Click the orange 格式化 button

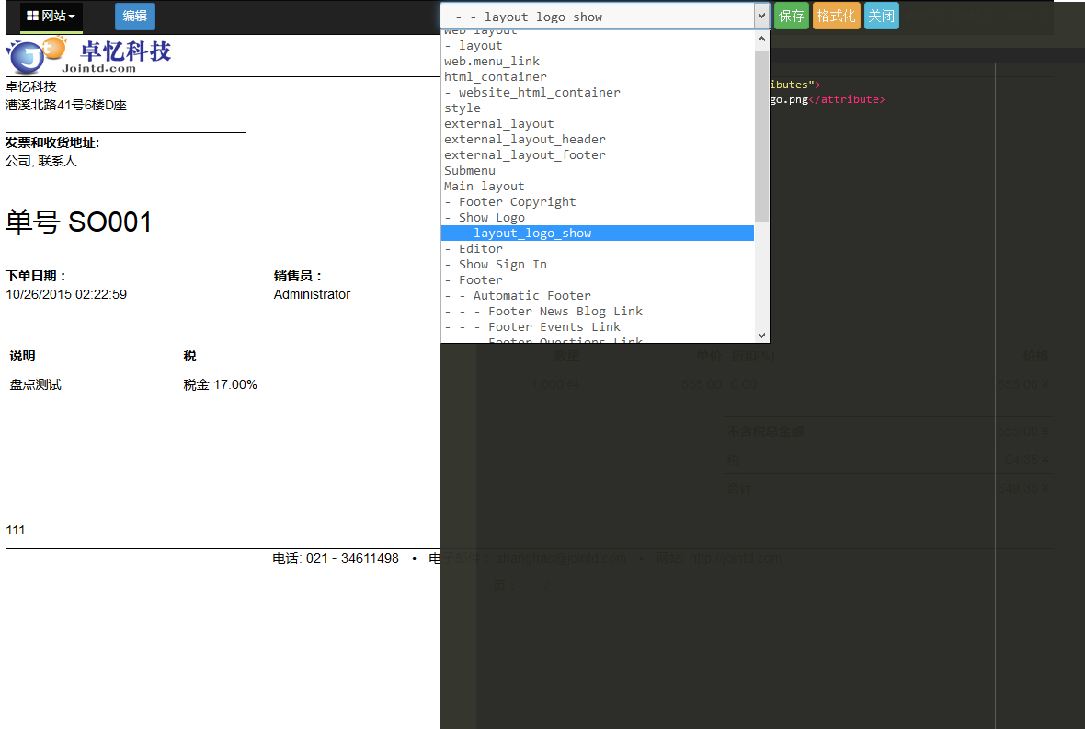pyautogui.click(x=836, y=16)
